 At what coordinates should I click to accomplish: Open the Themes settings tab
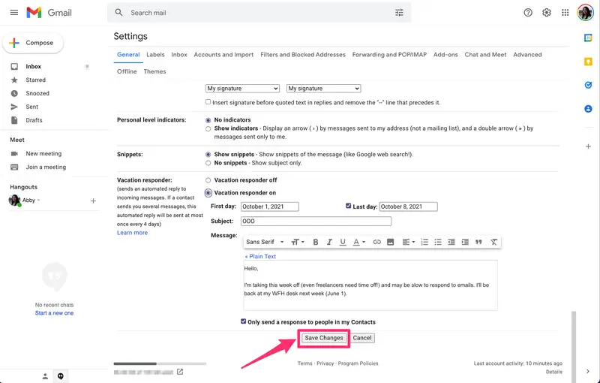(154, 71)
